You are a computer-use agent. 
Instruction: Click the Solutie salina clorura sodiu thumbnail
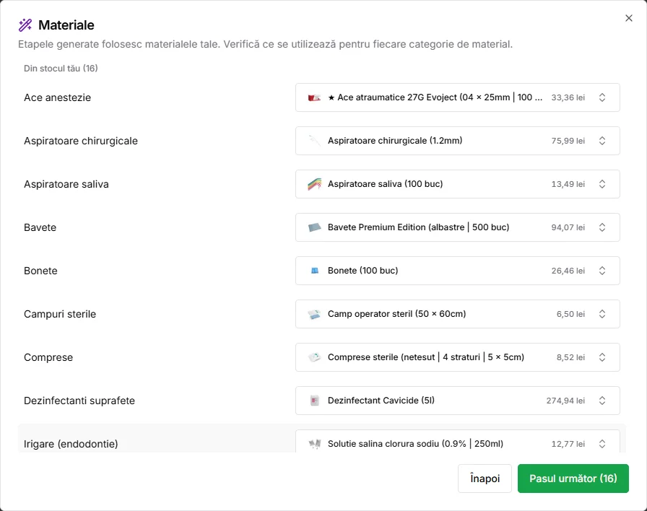[x=314, y=444]
